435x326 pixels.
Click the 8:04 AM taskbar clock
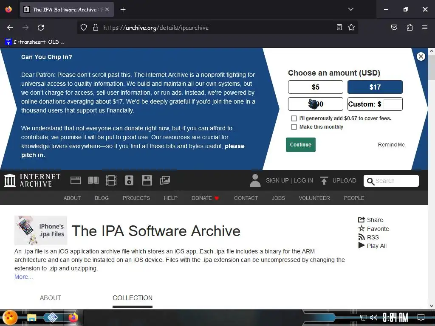(x=395, y=318)
